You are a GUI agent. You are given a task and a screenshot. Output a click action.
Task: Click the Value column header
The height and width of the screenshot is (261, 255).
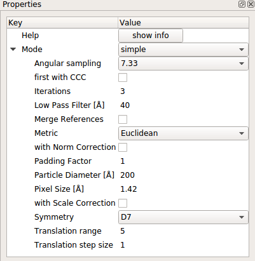183,23
